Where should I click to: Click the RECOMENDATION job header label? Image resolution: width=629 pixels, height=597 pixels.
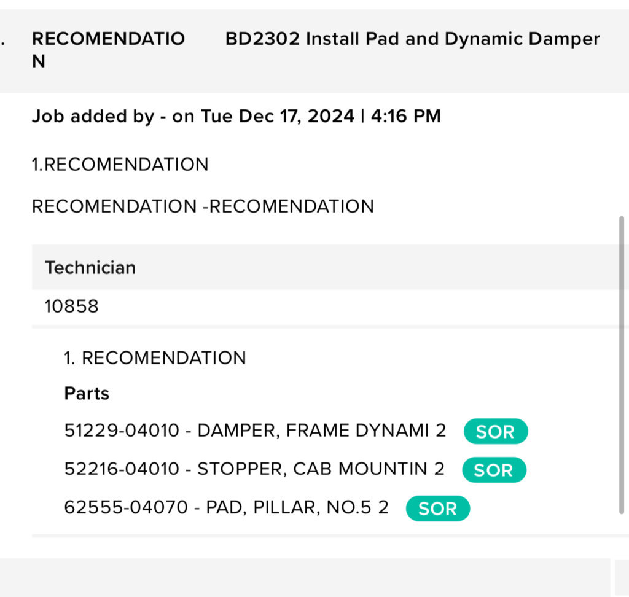pyautogui.click(x=108, y=50)
